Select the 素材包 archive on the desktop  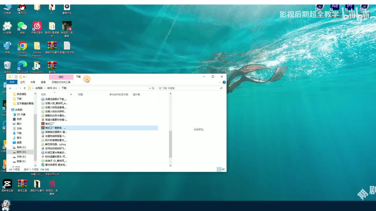52,67
